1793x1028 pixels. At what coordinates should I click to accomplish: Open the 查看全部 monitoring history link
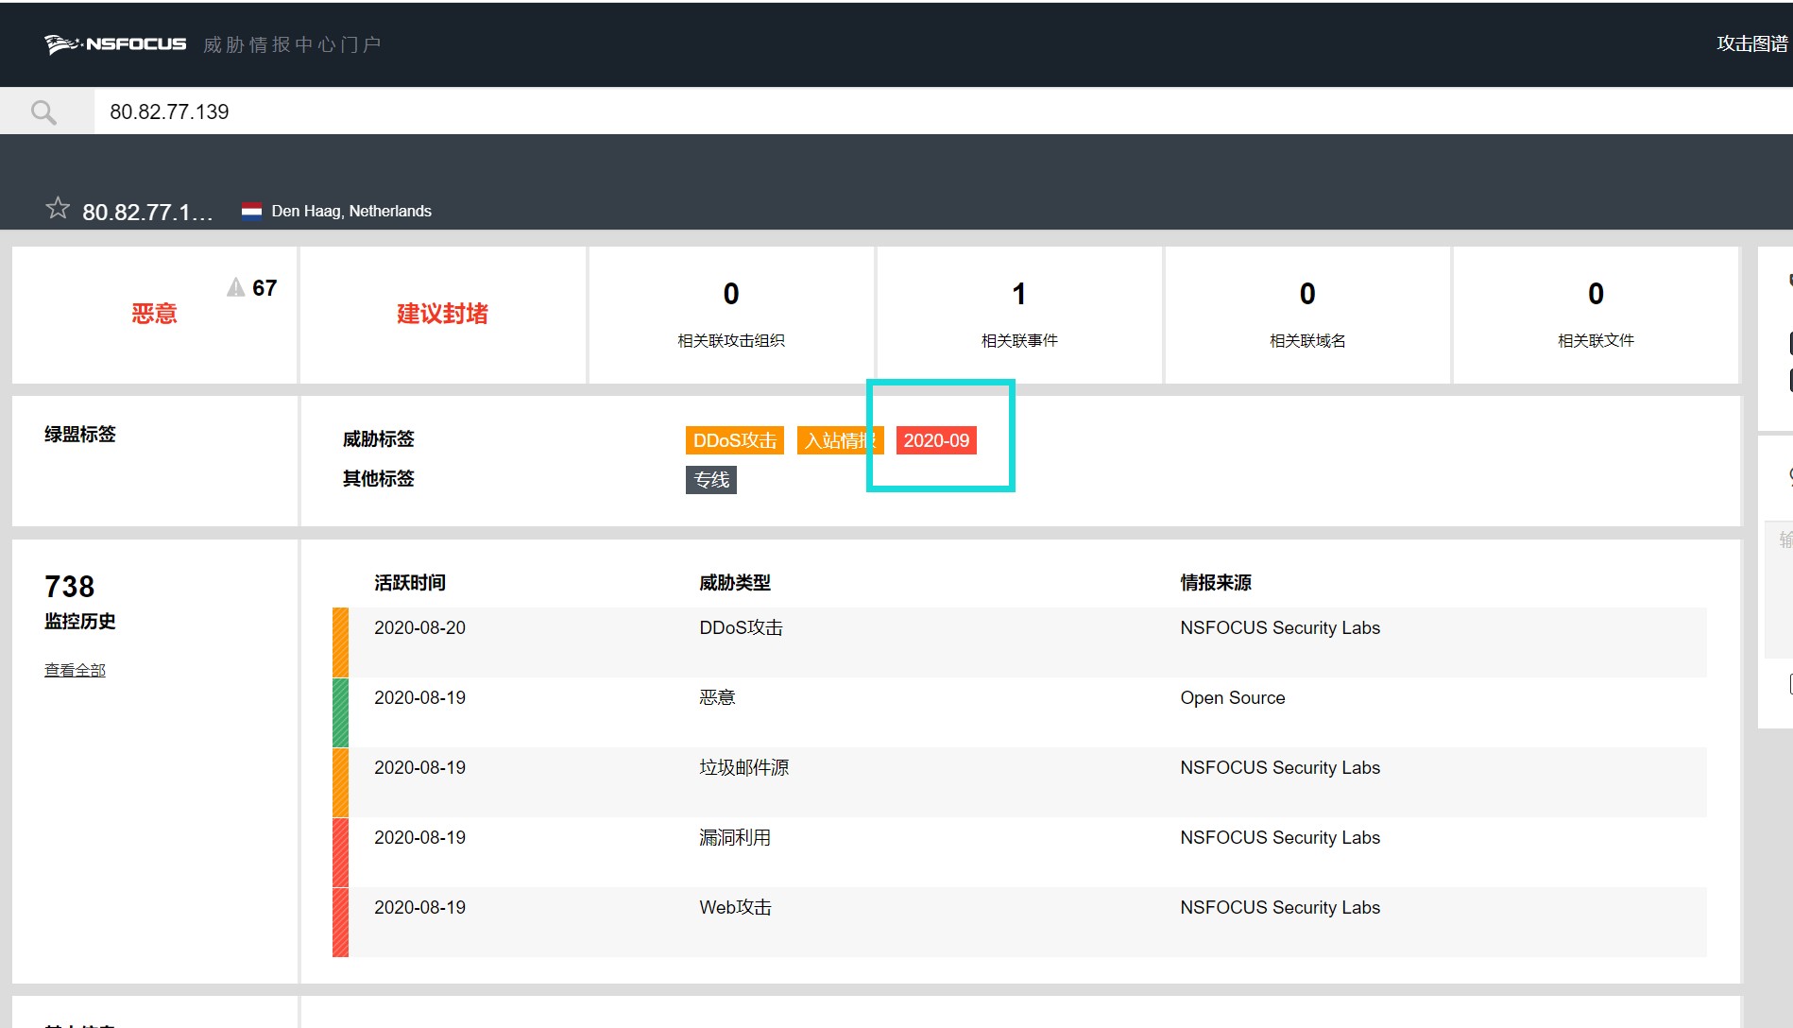pyautogui.click(x=75, y=671)
